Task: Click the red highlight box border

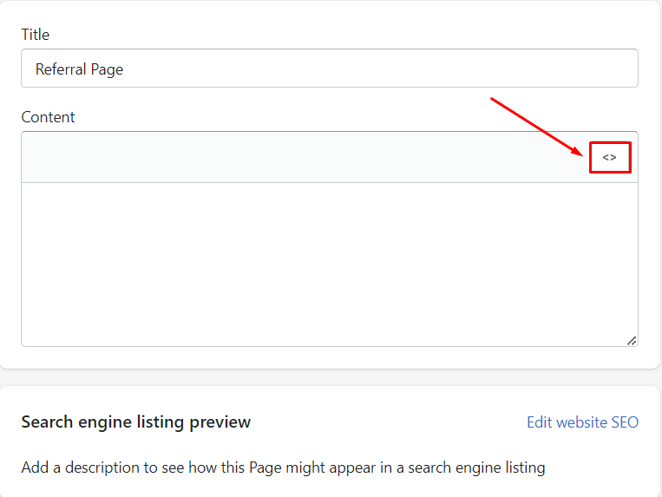Action: pyautogui.click(x=591, y=157)
